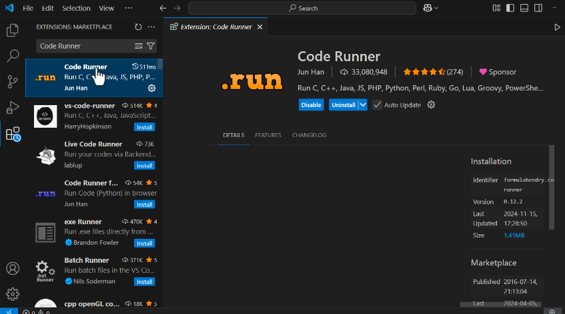Viewport: 565px width, 314px height.
Task: Click the horizontal scrollbar under Marketplace info
Action: click(x=500, y=305)
